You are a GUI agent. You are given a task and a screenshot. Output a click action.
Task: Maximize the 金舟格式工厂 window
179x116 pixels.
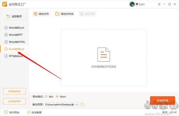170,4
